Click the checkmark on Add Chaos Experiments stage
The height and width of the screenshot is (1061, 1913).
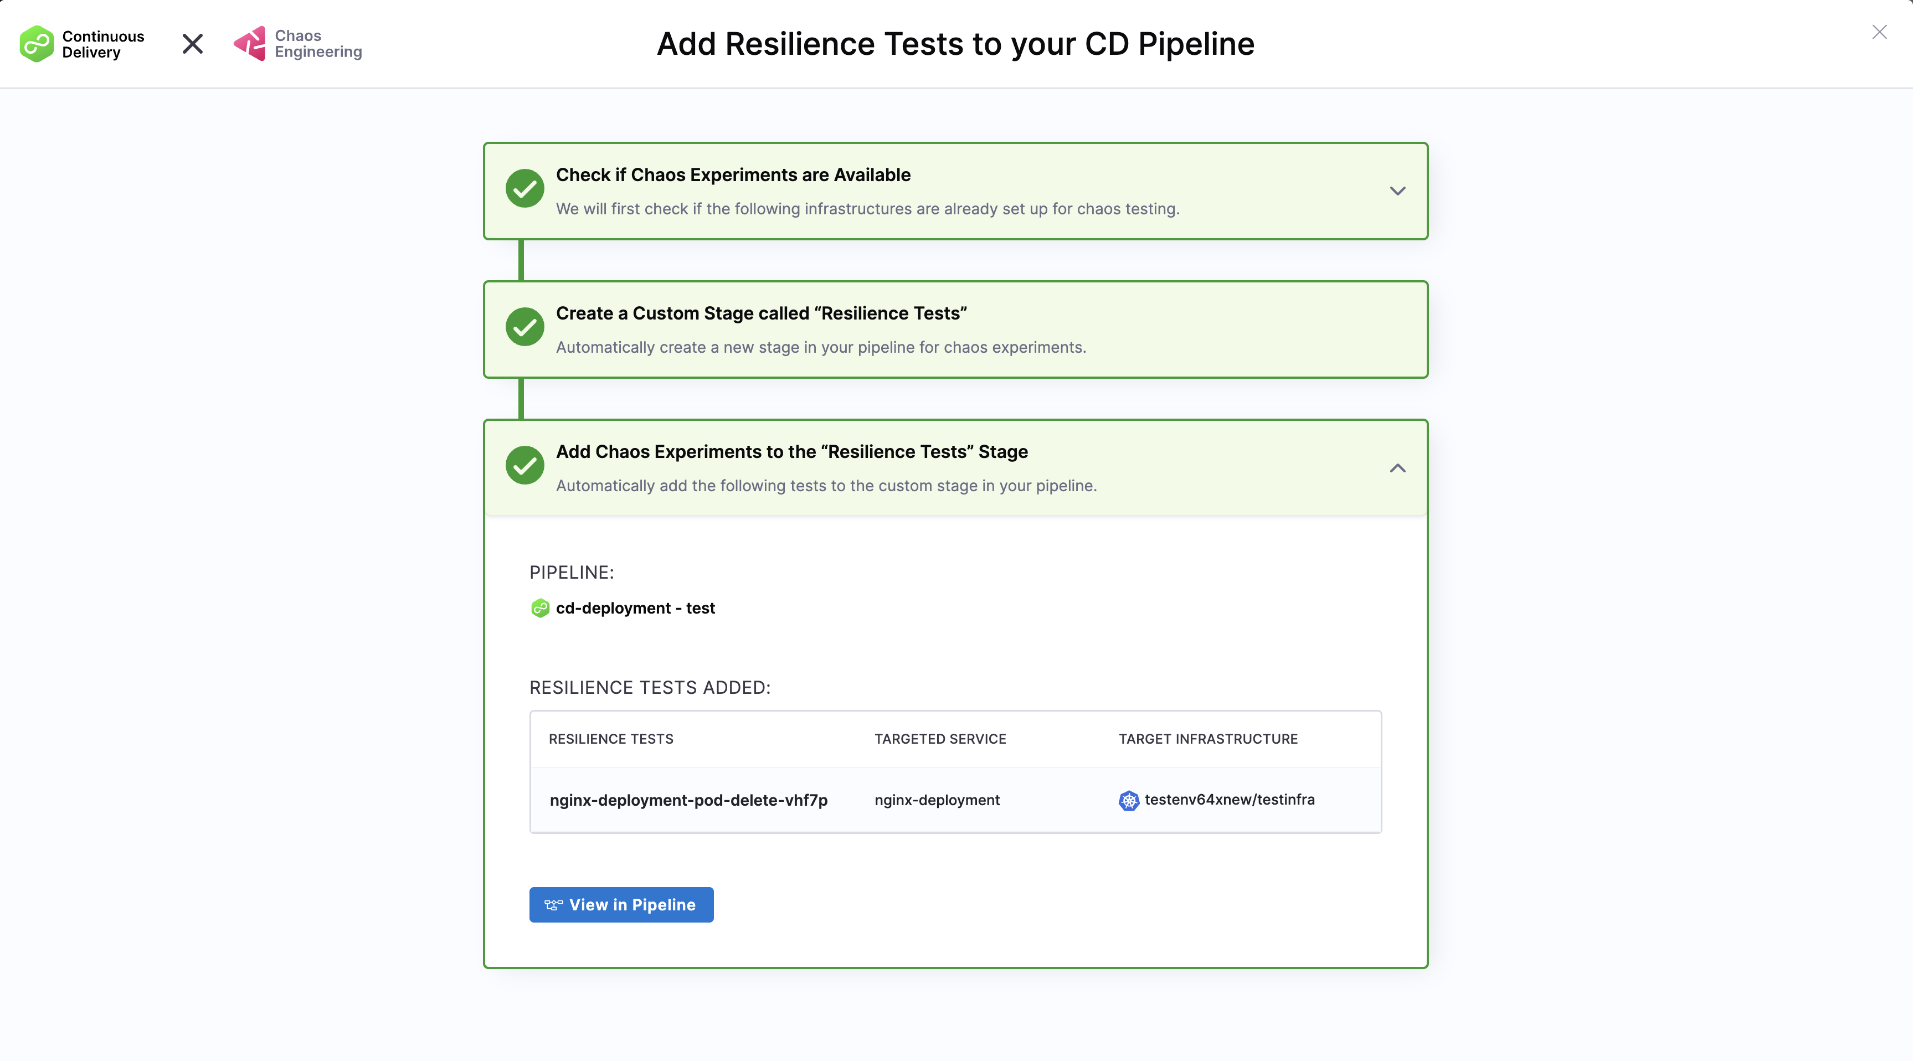coord(524,466)
